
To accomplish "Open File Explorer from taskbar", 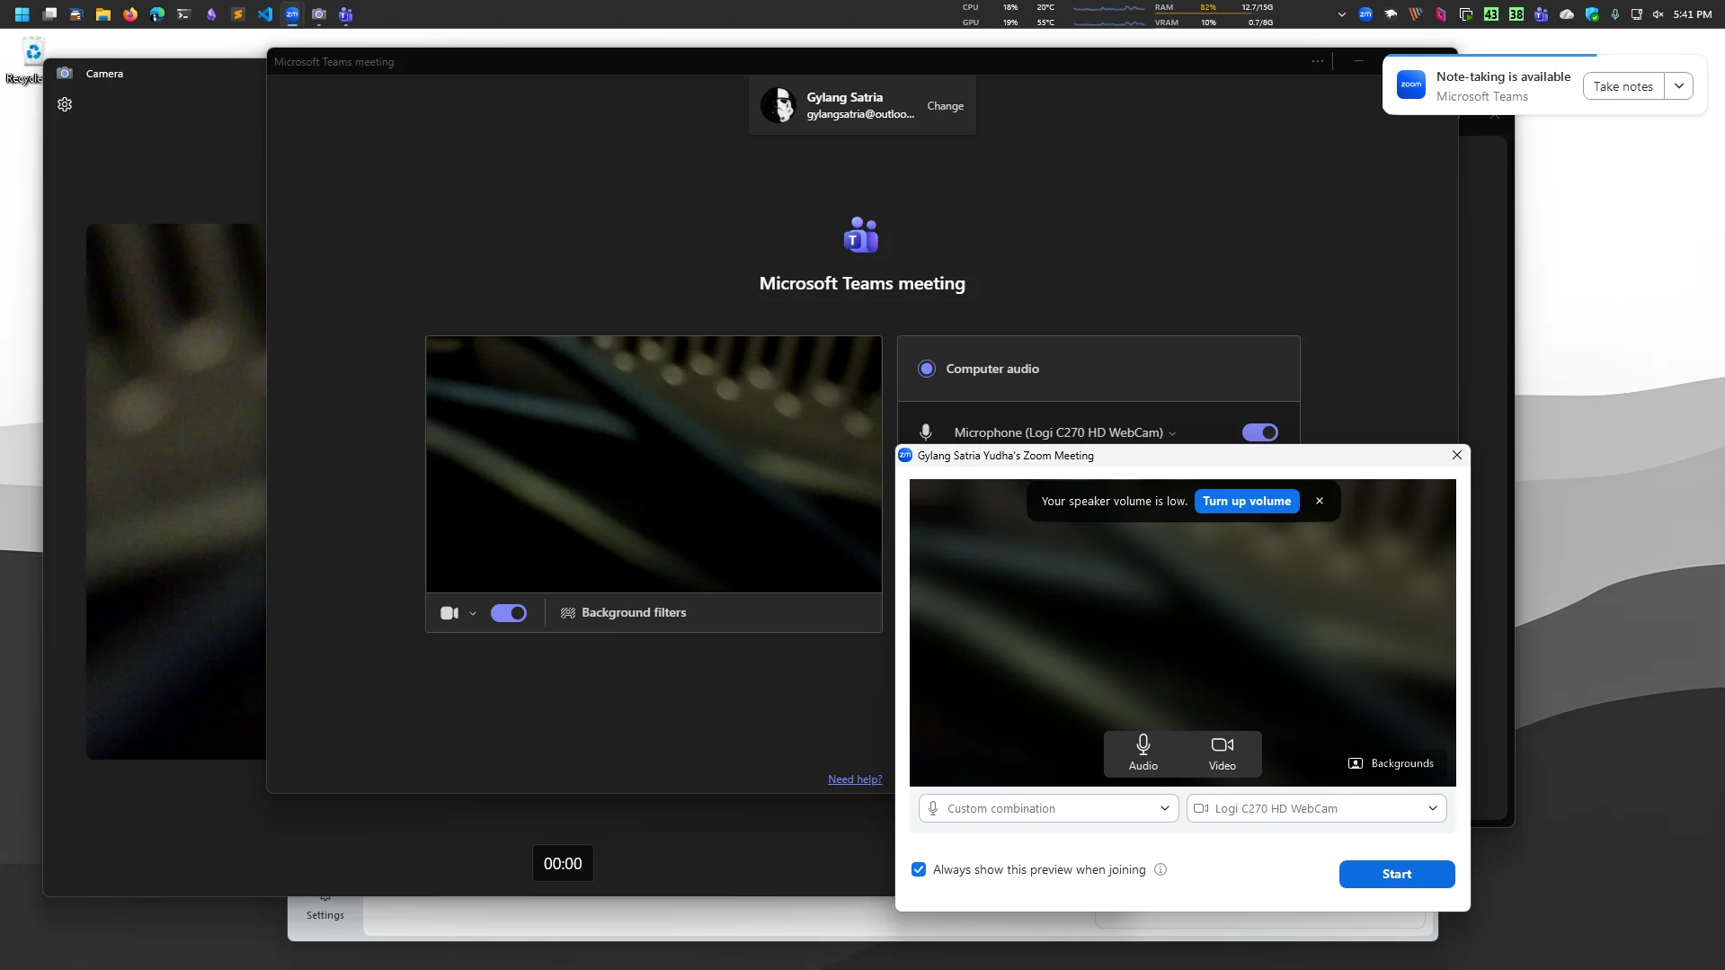I will tap(103, 14).
